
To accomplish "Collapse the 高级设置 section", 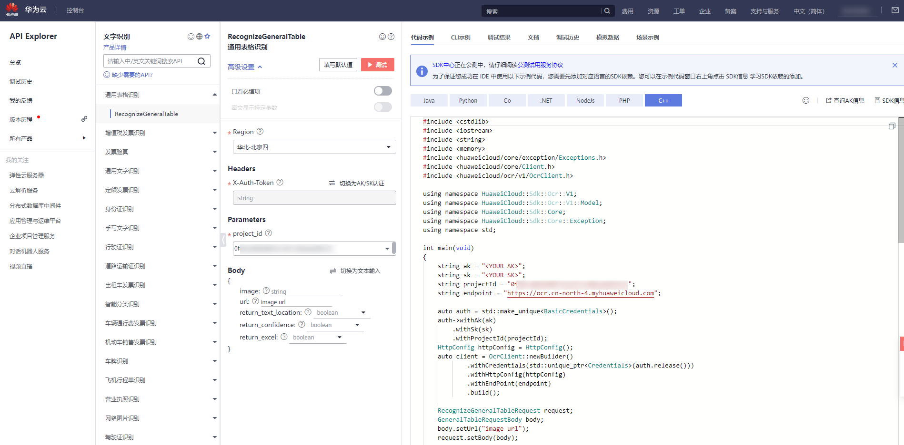I will 245,67.
